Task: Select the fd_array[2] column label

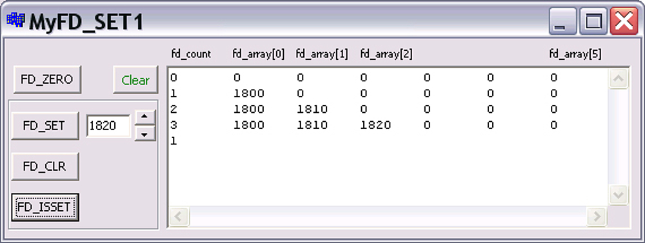Action: pos(386,54)
